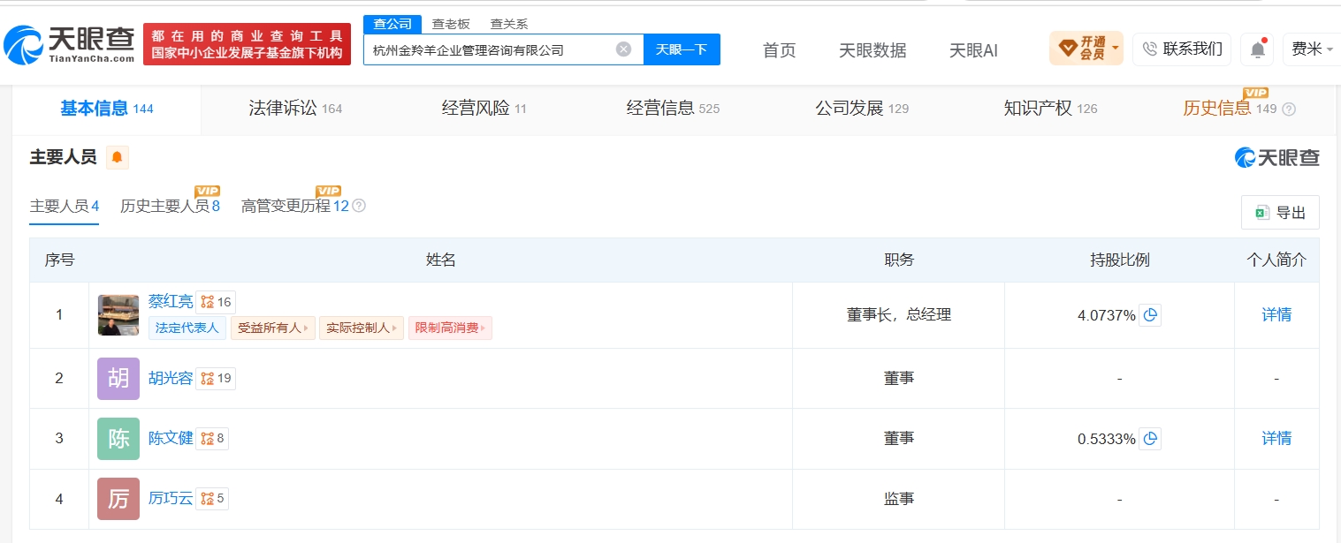
Task: Open the 经营风险 tab
Action: [484, 109]
